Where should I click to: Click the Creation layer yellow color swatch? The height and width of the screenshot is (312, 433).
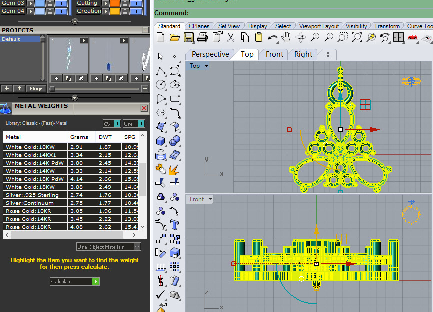coord(115,11)
